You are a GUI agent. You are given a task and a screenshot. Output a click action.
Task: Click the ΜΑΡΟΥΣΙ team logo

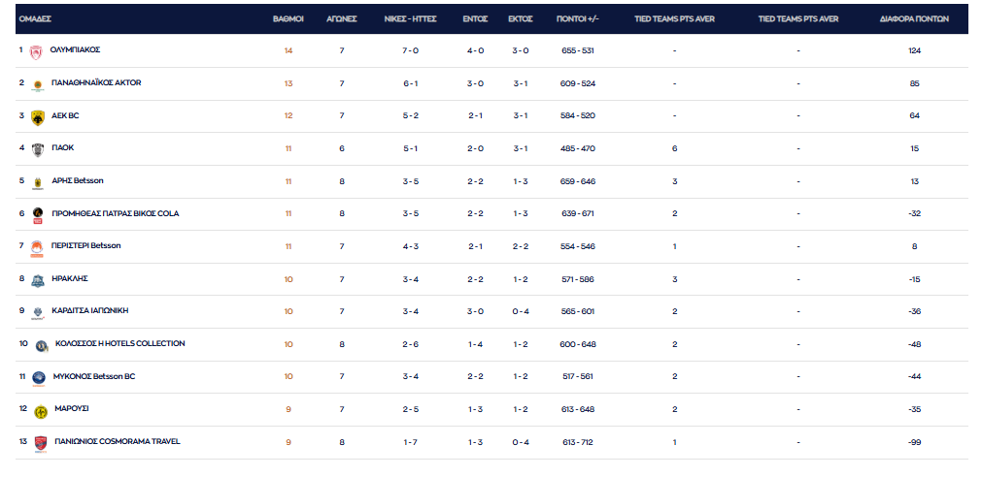click(x=41, y=411)
